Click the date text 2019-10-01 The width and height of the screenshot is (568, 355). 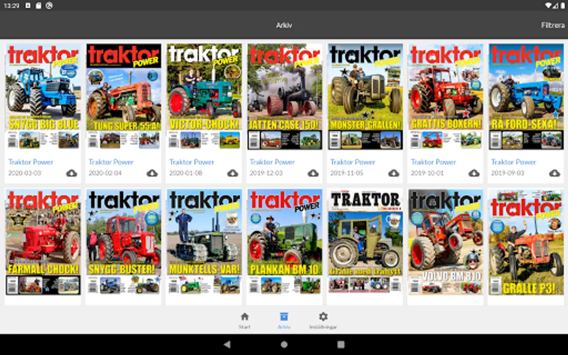point(427,173)
